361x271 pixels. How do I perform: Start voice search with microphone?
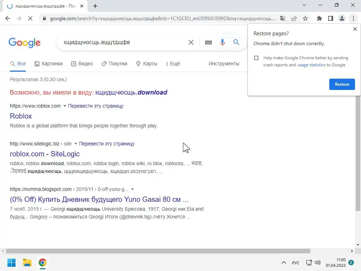222,42
